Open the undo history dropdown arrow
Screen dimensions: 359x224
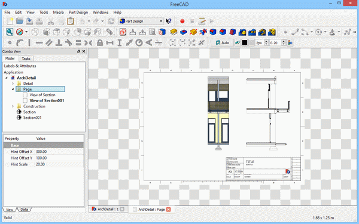pos(89,21)
